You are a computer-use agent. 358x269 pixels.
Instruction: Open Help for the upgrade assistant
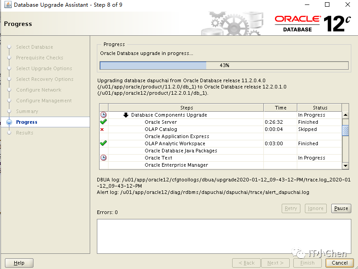(19, 263)
